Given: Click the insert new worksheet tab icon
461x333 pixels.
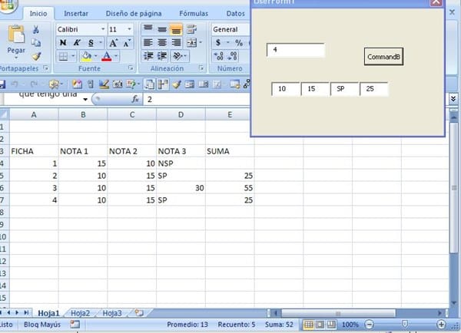Looking at the screenshot, I should pyautogui.click(x=139, y=313).
